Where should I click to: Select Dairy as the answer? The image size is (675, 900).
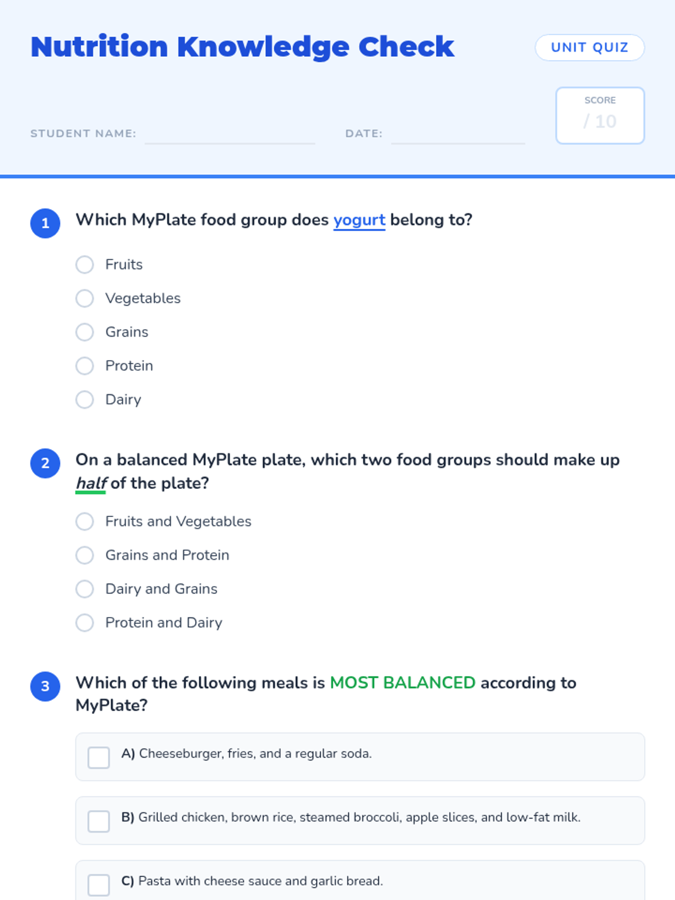tap(85, 399)
